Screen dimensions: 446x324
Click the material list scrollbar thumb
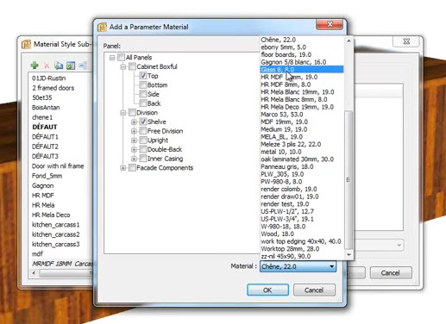(x=349, y=180)
